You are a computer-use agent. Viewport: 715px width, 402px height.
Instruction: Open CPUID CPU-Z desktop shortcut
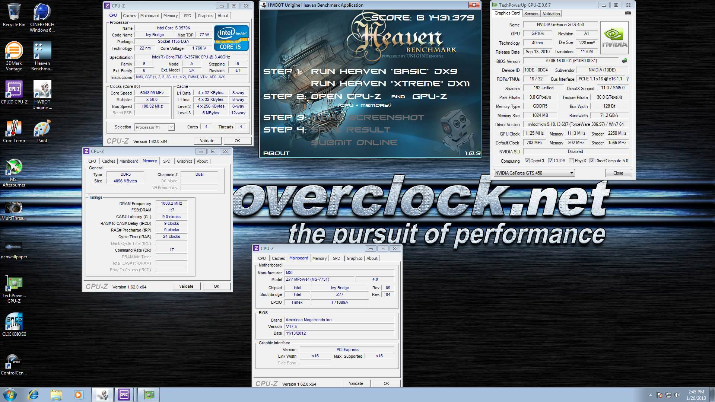[x=14, y=92]
